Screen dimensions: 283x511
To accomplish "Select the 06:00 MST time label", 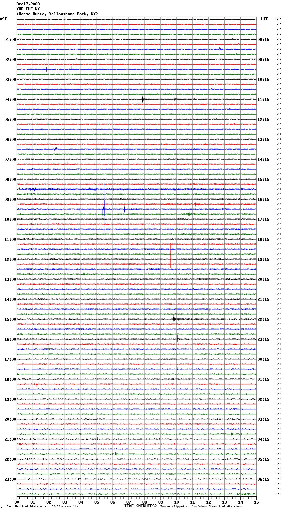I will click(10, 140).
